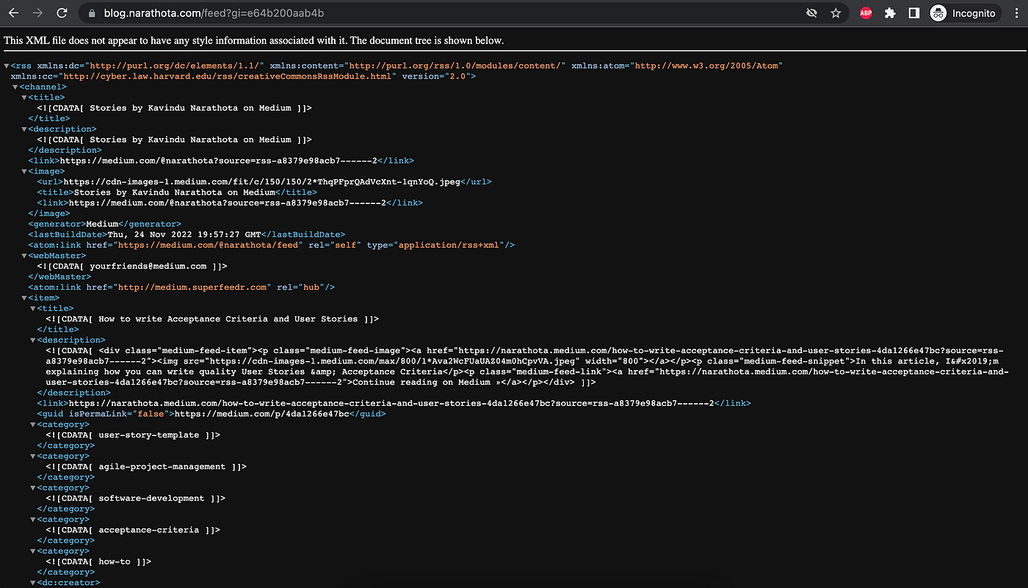1028x588 pixels.
Task: Collapse the how-to category node
Action: point(33,551)
